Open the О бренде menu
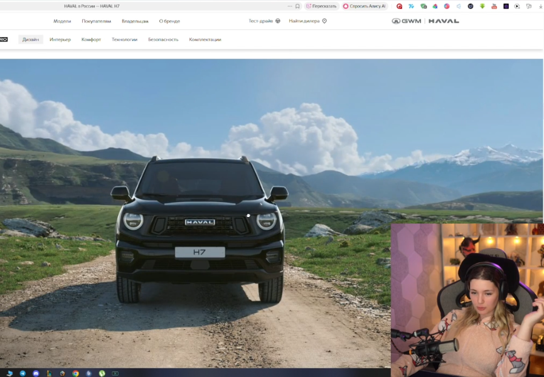544x377 pixels. point(169,21)
